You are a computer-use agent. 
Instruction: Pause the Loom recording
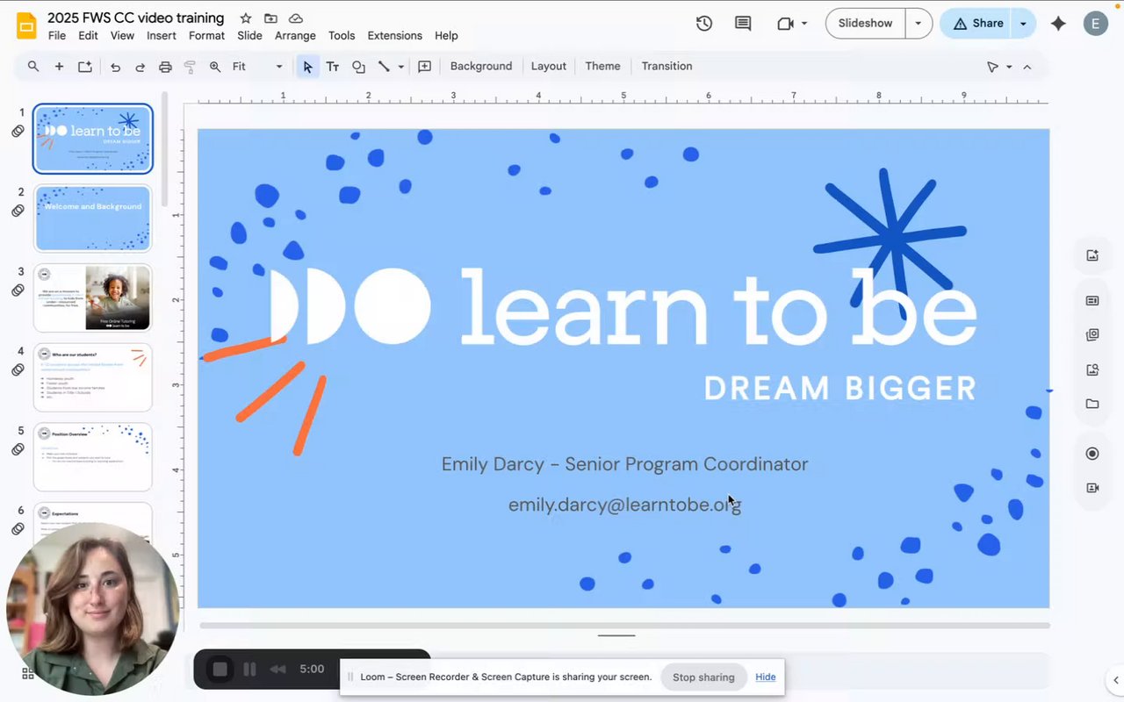click(x=249, y=670)
